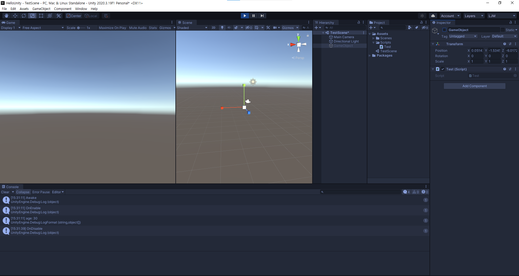519x276 pixels.
Task: Select the combined Transform tool
Action: point(50,16)
